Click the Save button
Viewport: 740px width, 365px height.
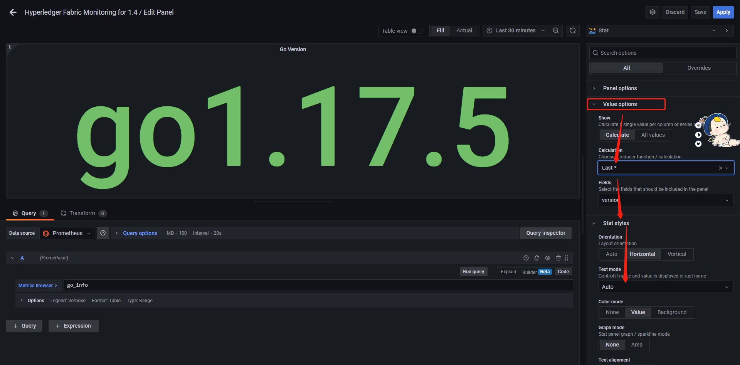tap(700, 12)
